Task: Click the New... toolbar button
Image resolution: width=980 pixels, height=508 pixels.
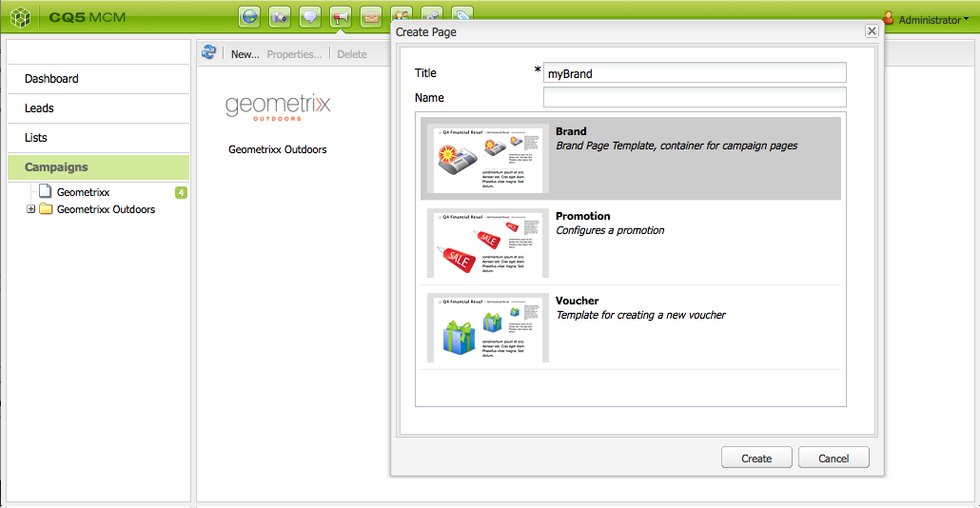Action: coord(245,54)
